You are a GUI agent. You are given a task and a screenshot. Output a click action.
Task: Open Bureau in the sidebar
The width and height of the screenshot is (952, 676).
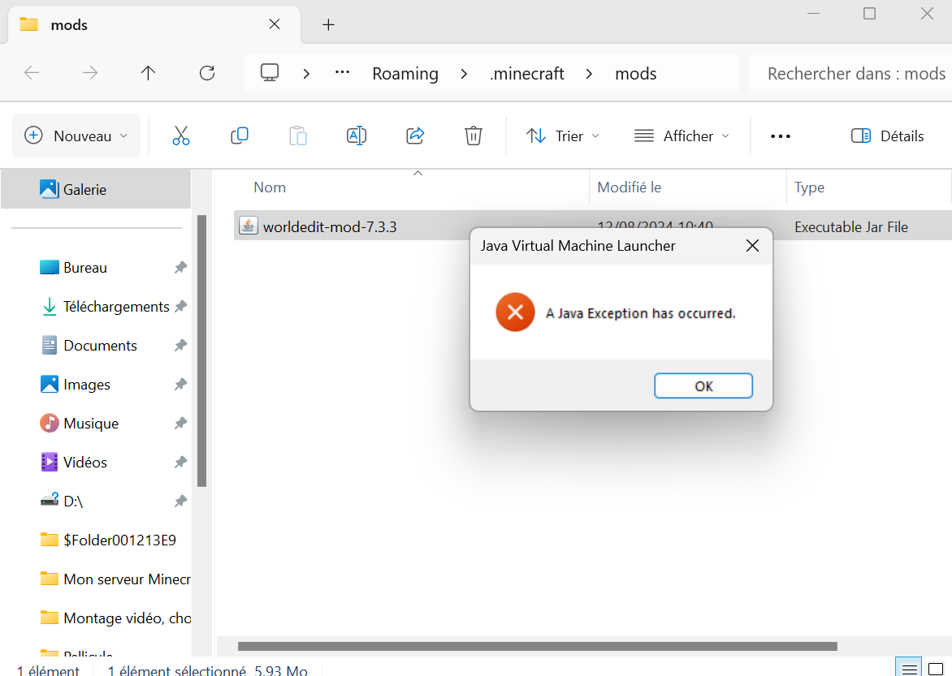click(x=85, y=267)
